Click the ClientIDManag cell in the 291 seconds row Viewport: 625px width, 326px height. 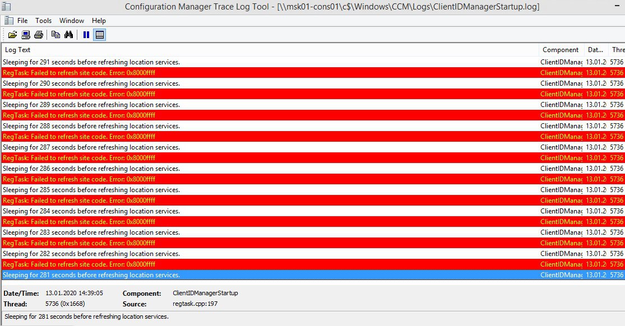click(561, 62)
